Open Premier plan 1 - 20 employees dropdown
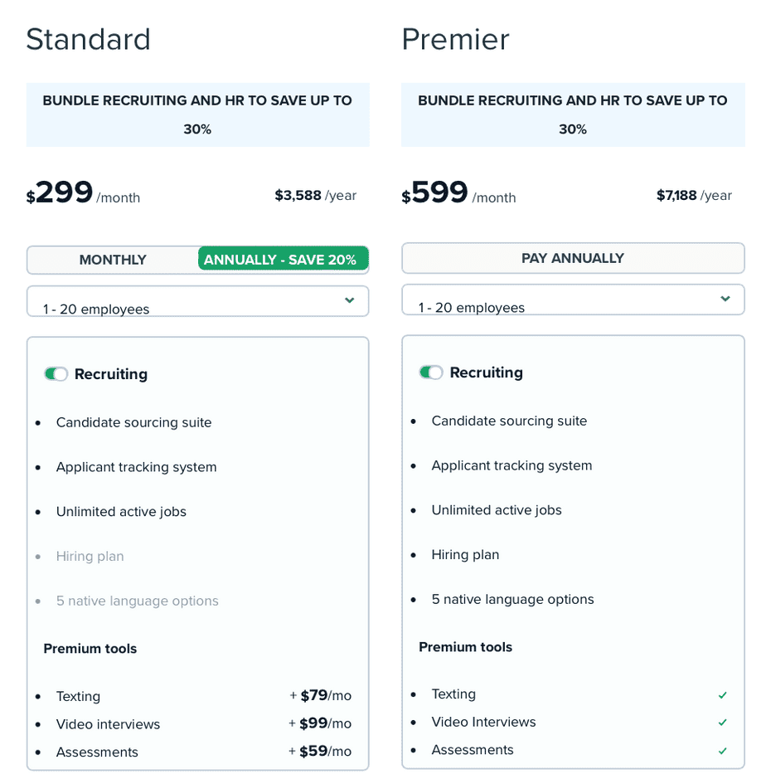766x779 pixels. click(x=572, y=300)
